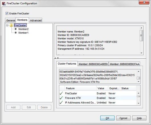Click the Fireware XTM green checkmark
151x125 pixels.
click(x=61, y=98)
